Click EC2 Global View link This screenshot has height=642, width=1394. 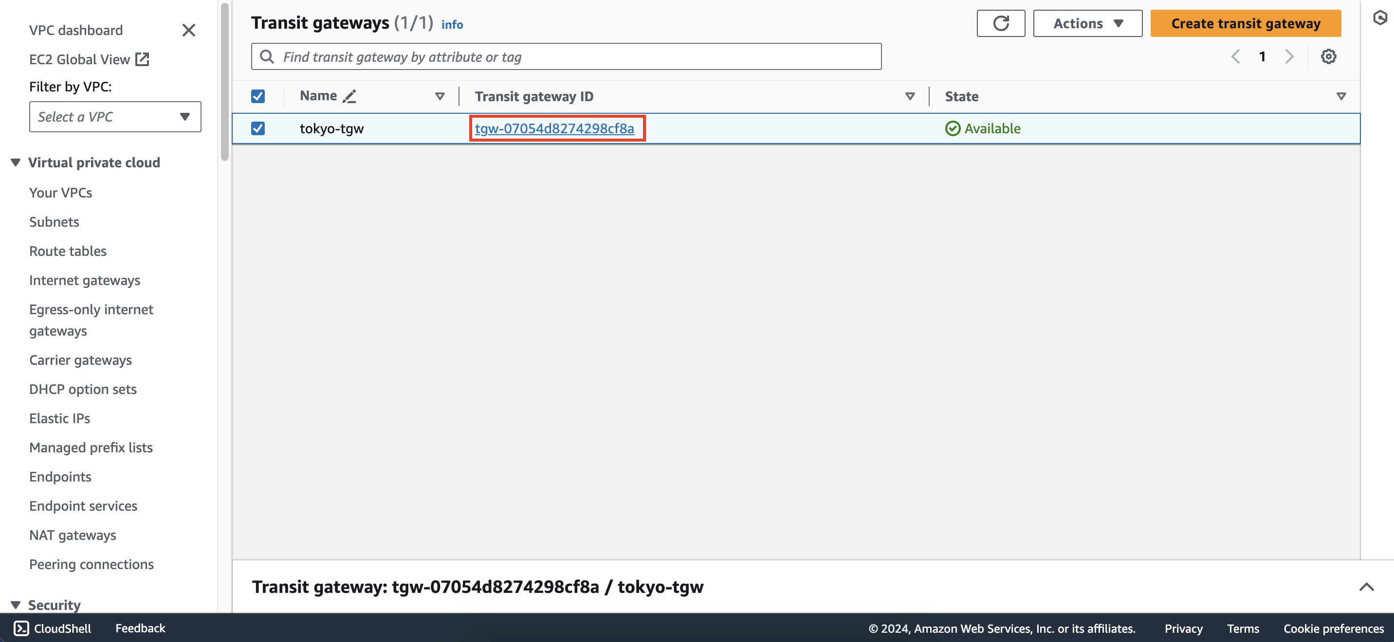(79, 59)
